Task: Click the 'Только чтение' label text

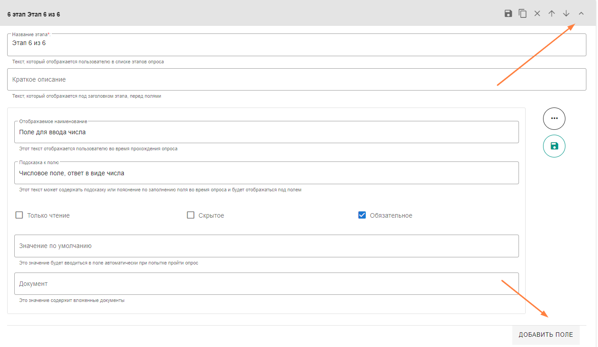Action: pyautogui.click(x=48, y=216)
